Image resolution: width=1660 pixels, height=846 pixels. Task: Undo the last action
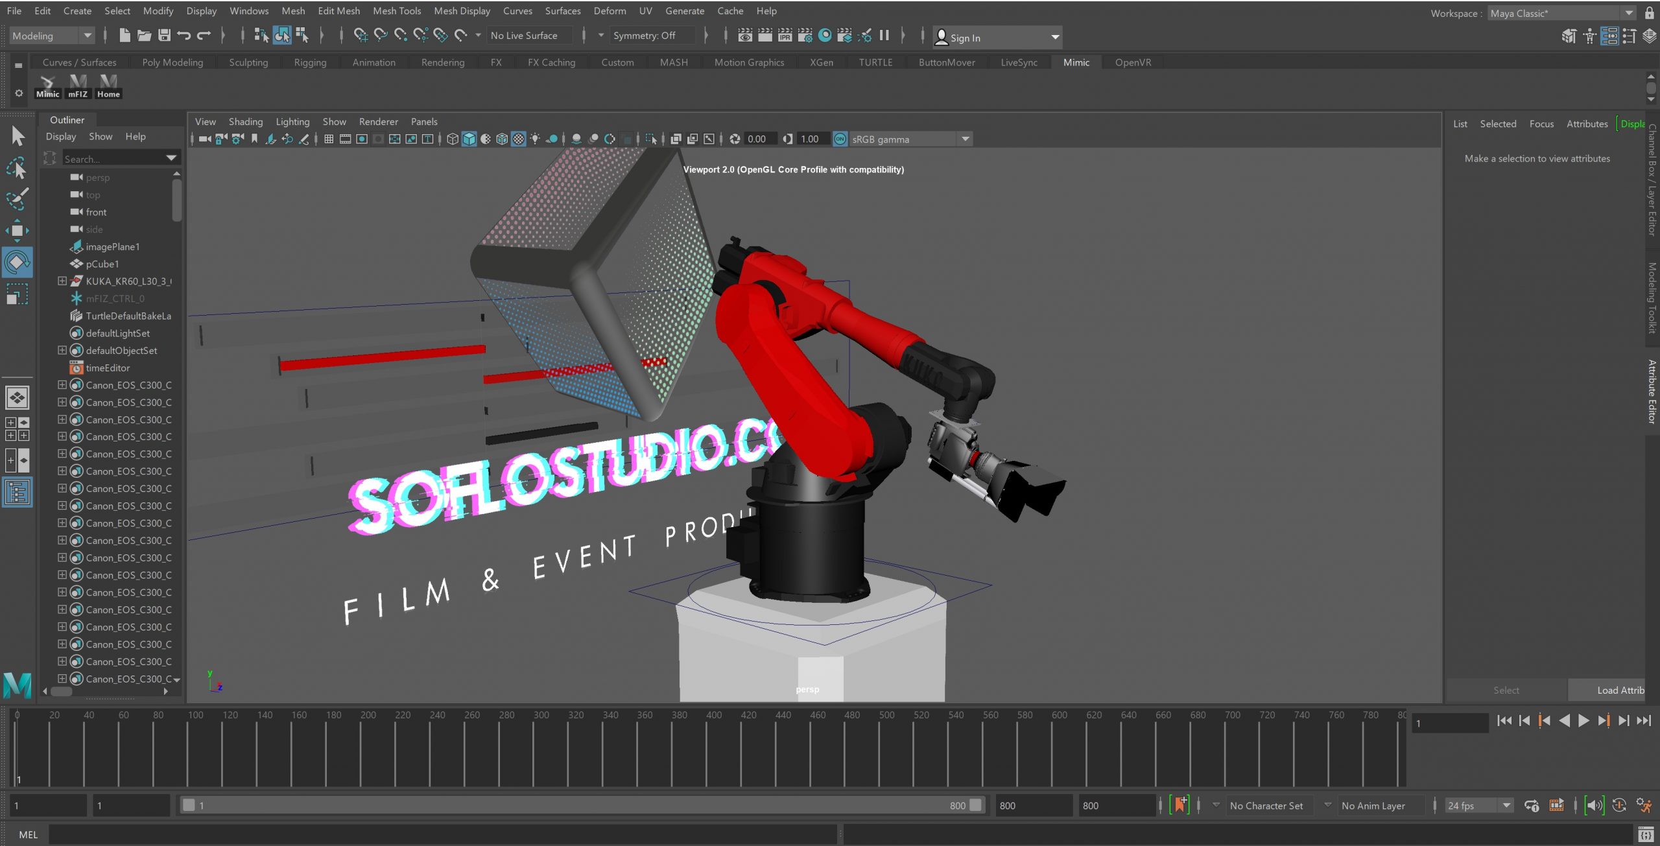pyautogui.click(x=184, y=36)
